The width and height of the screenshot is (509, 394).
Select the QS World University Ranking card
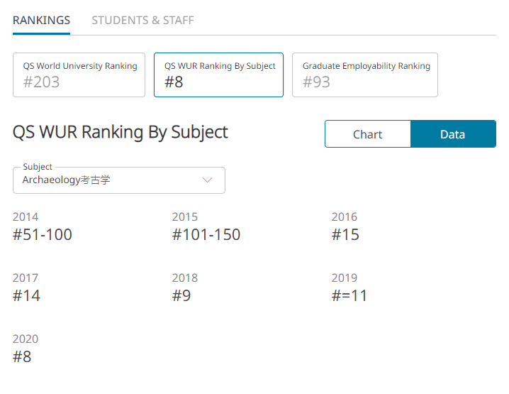click(x=79, y=75)
